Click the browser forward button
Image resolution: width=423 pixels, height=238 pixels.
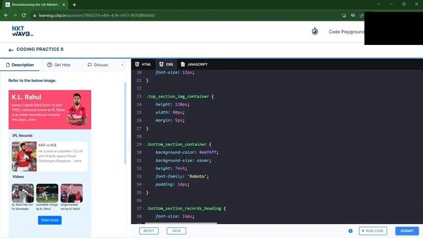(15, 15)
